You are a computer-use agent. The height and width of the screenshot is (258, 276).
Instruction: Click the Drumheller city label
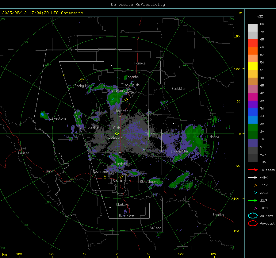click(180, 151)
